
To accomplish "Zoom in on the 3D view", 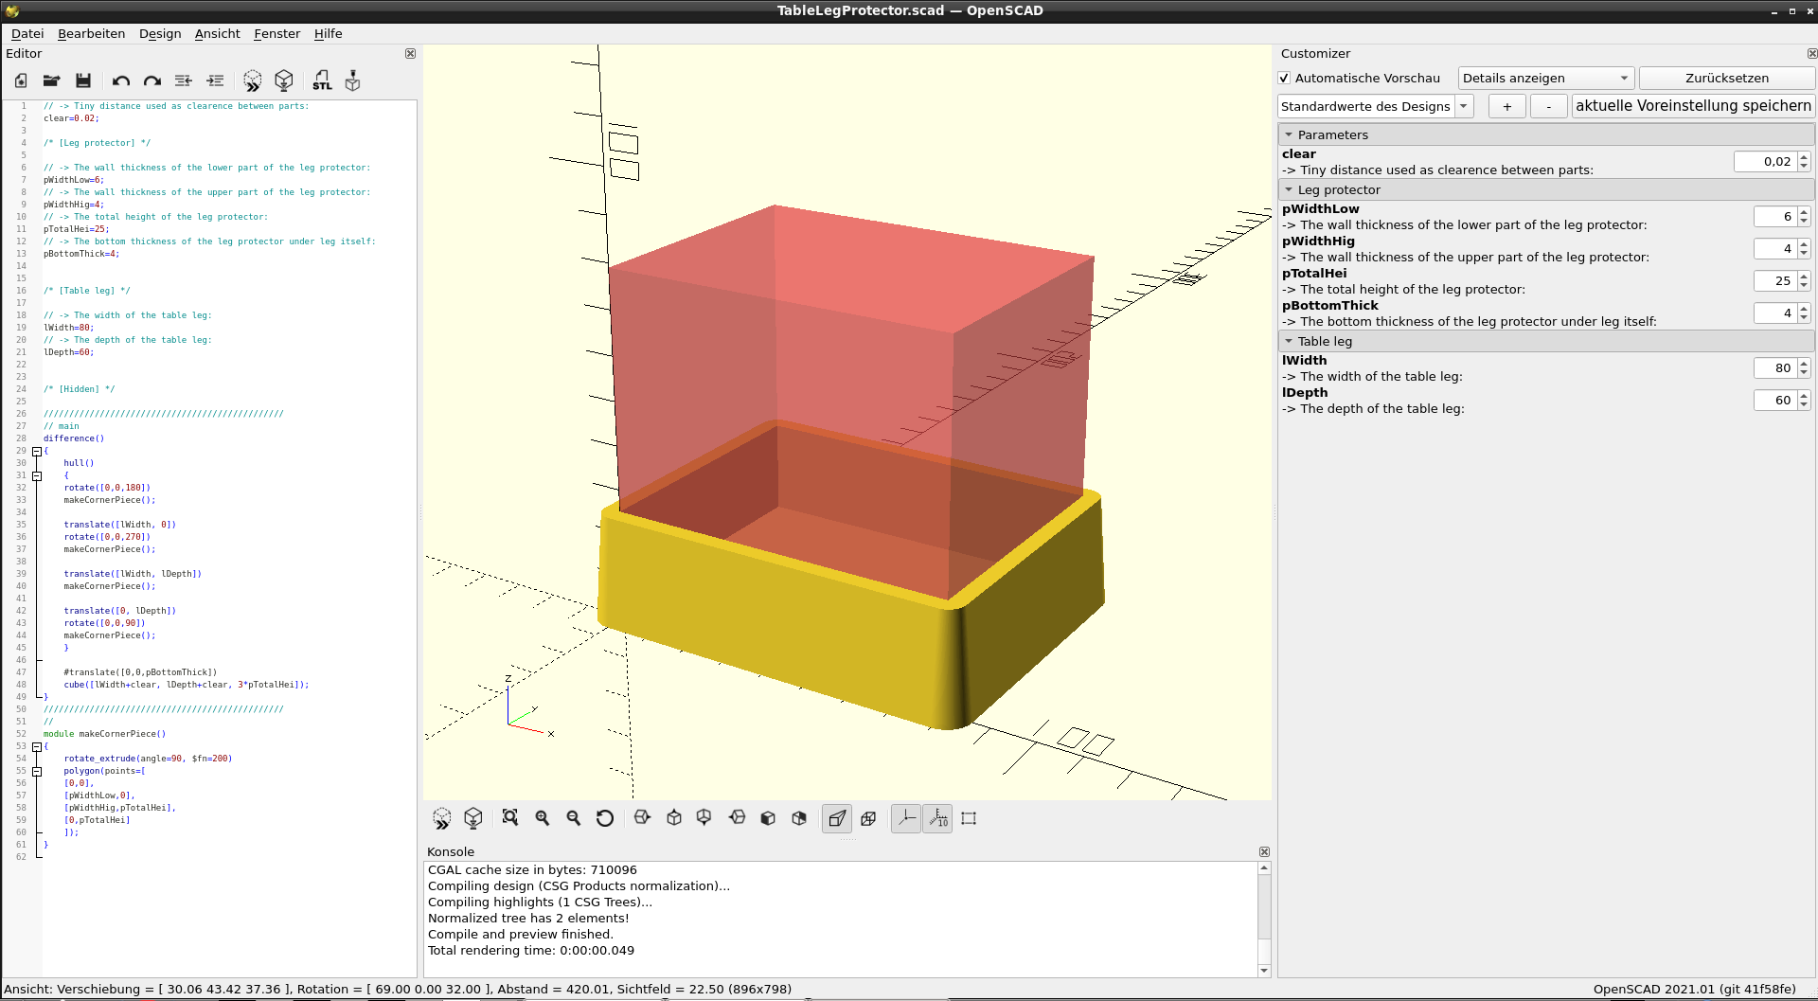I will click(x=543, y=818).
